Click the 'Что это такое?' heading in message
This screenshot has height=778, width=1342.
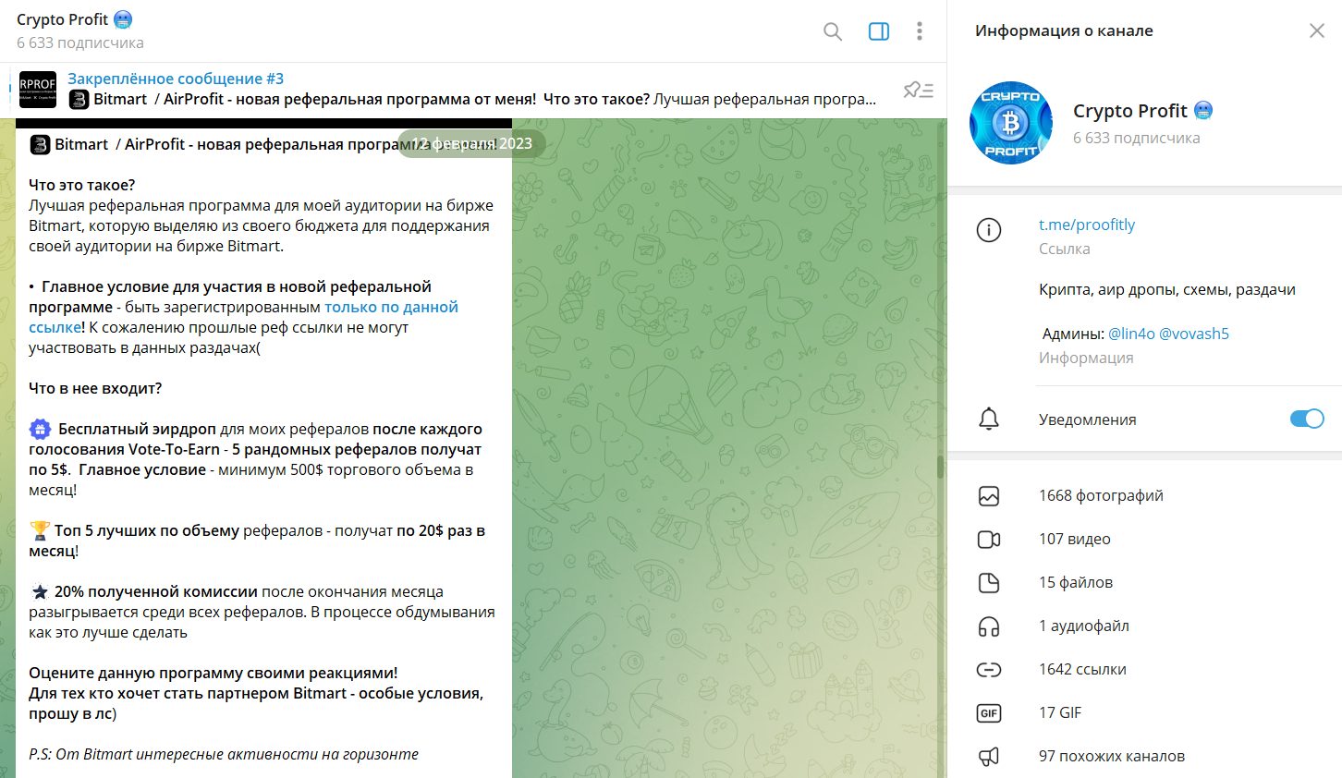(x=81, y=185)
